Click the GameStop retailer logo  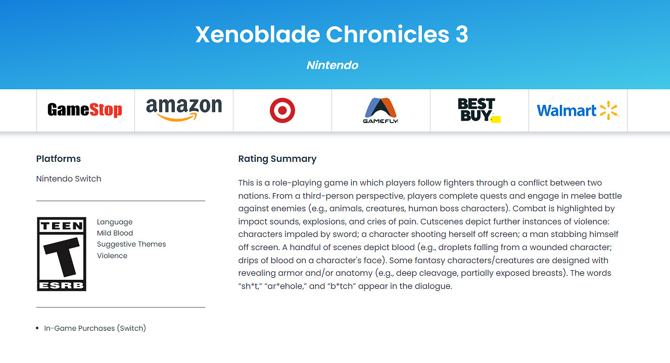85,110
